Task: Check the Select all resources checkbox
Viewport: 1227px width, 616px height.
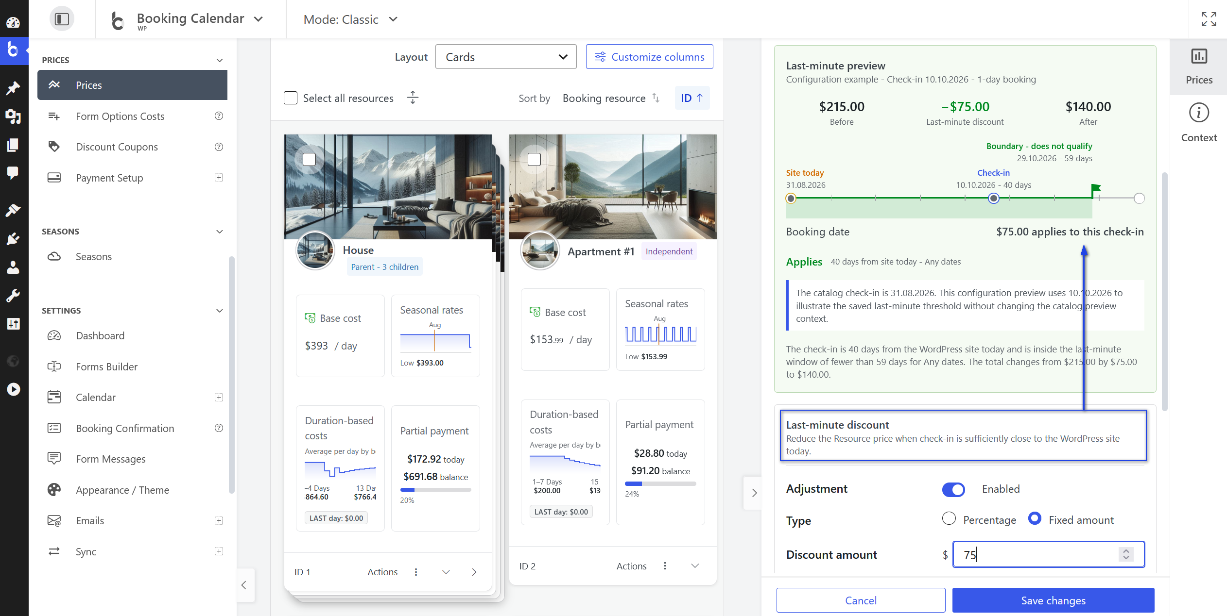Action: click(x=291, y=98)
